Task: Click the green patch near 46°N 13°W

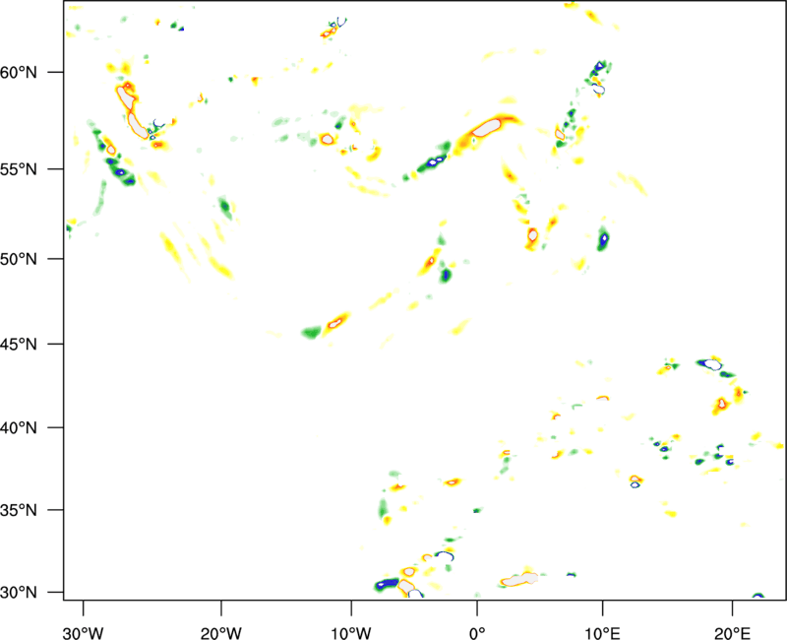Action: point(311,332)
